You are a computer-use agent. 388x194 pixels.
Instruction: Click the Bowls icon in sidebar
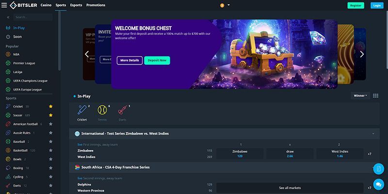(8, 159)
